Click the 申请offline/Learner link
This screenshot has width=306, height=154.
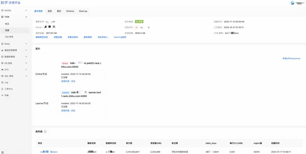point(291,58)
